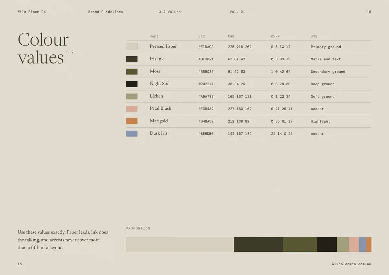Click the 'Night Soil' name
Image resolution: width=389 pixels, height=275 pixels.
coord(160,84)
